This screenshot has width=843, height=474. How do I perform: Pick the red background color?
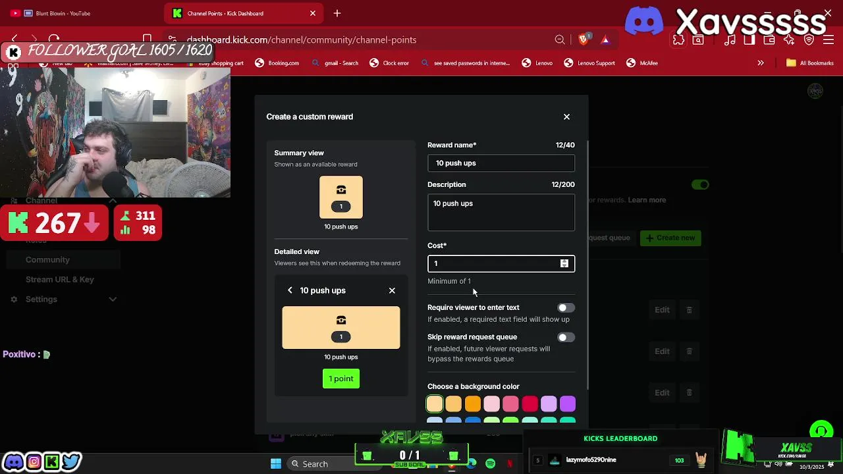[x=530, y=404]
